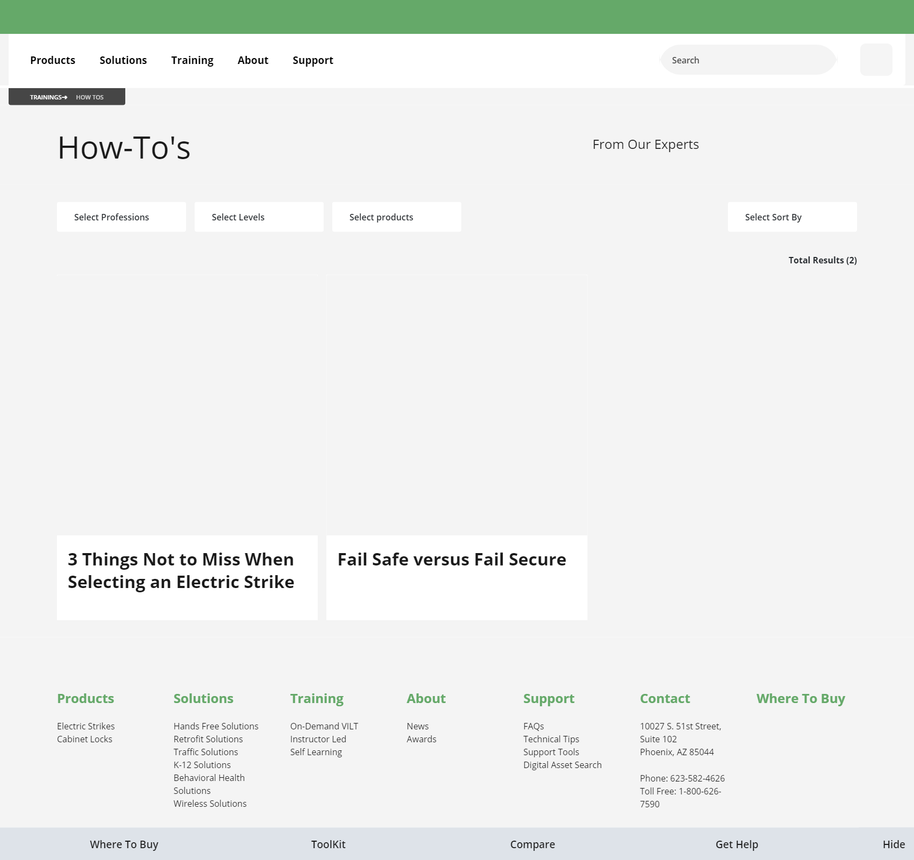Click phone number 623-582-4626

(697, 778)
